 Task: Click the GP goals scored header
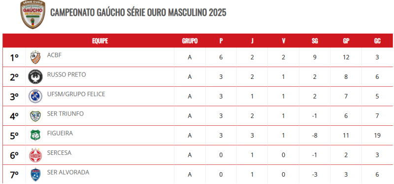[346, 41]
